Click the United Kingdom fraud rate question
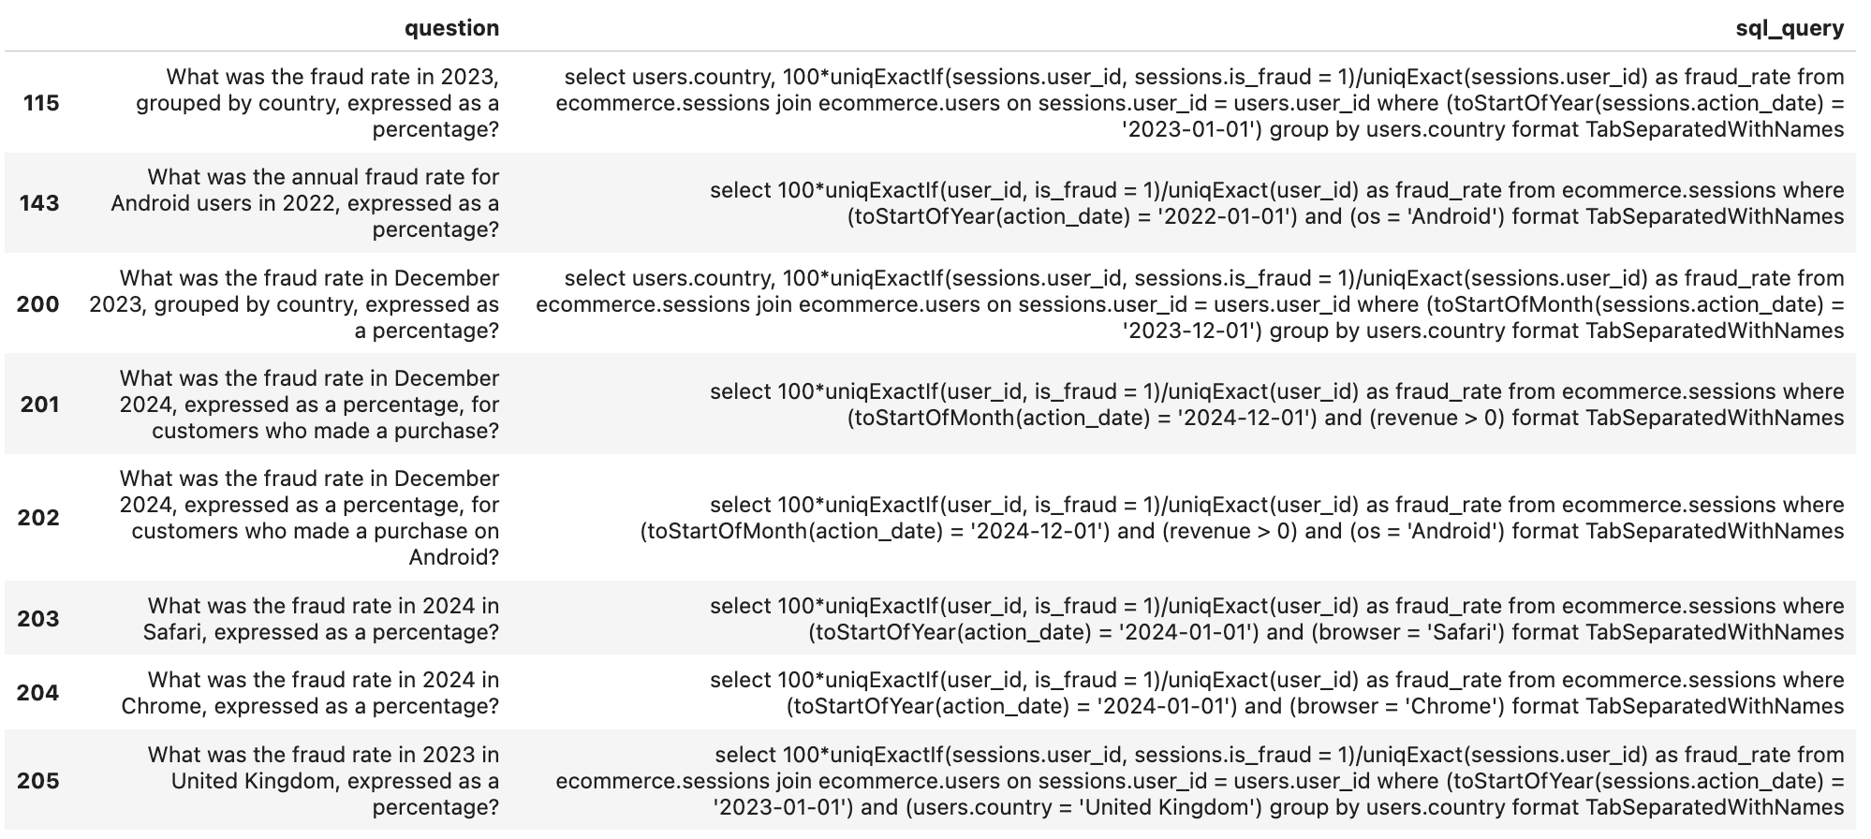 click(x=324, y=781)
